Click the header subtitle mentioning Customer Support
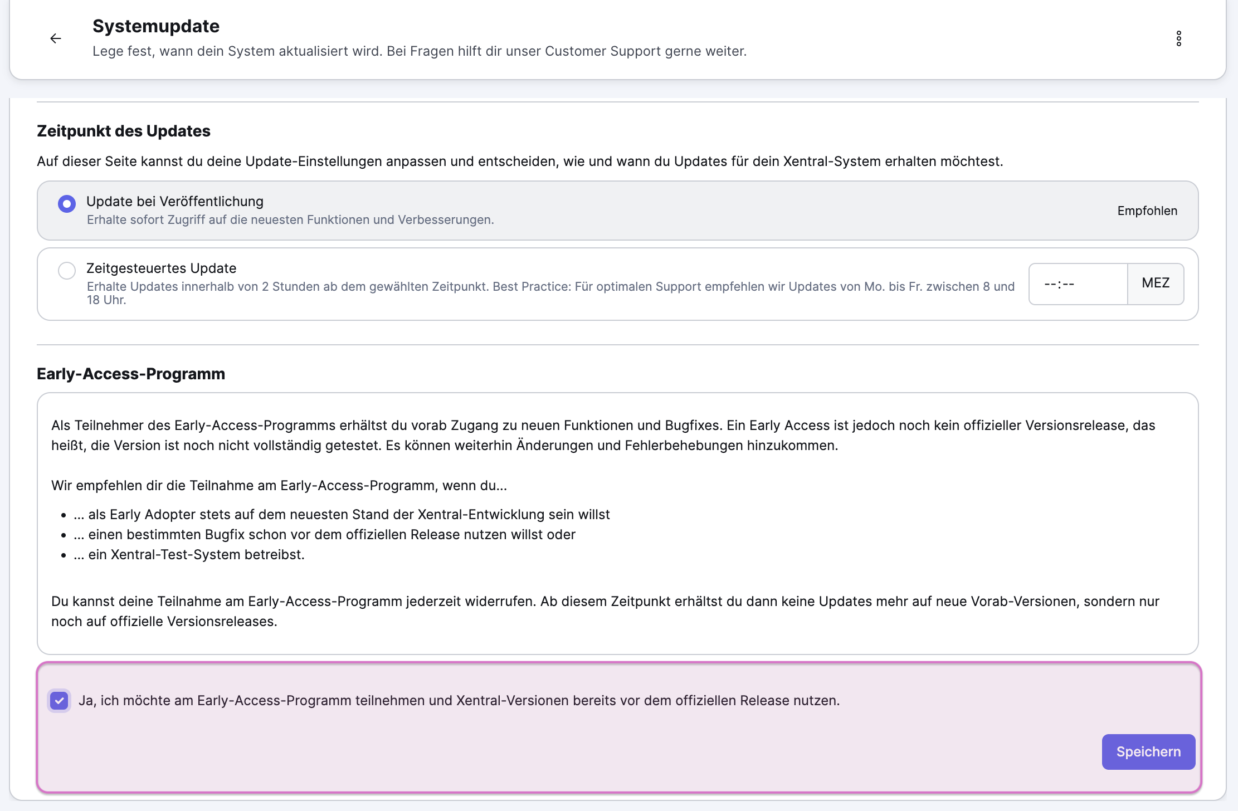1238x811 pixels. tap(420, 51)
